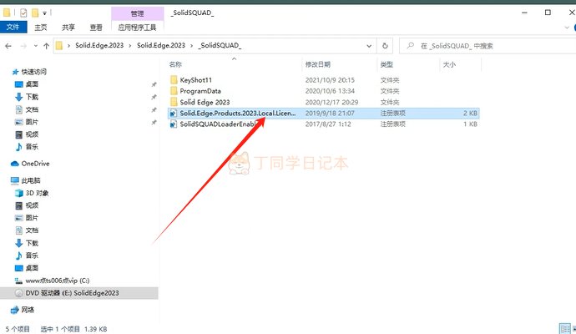Sort files by 名称 column
This screenshot has width=576, height=334.
click(175, 64)
